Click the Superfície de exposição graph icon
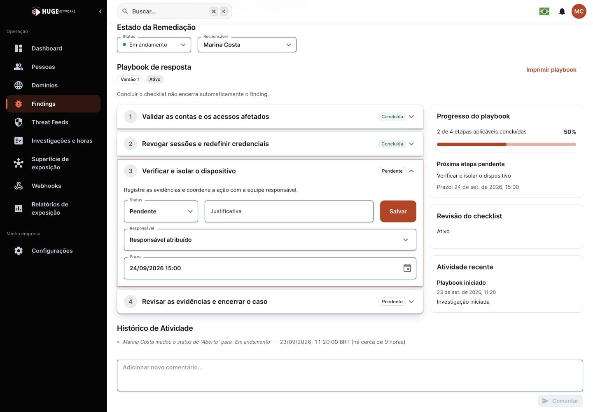 19,163
